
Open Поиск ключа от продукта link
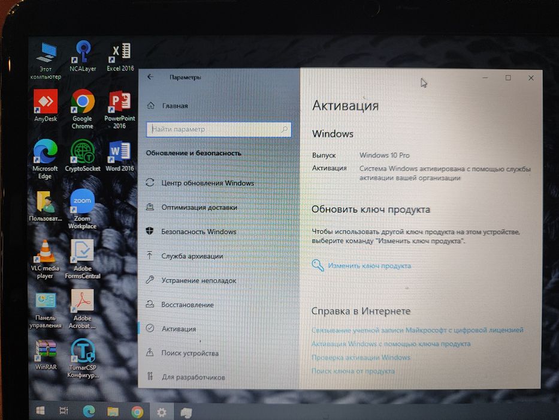pyautogui.click(x=353, y=371)
